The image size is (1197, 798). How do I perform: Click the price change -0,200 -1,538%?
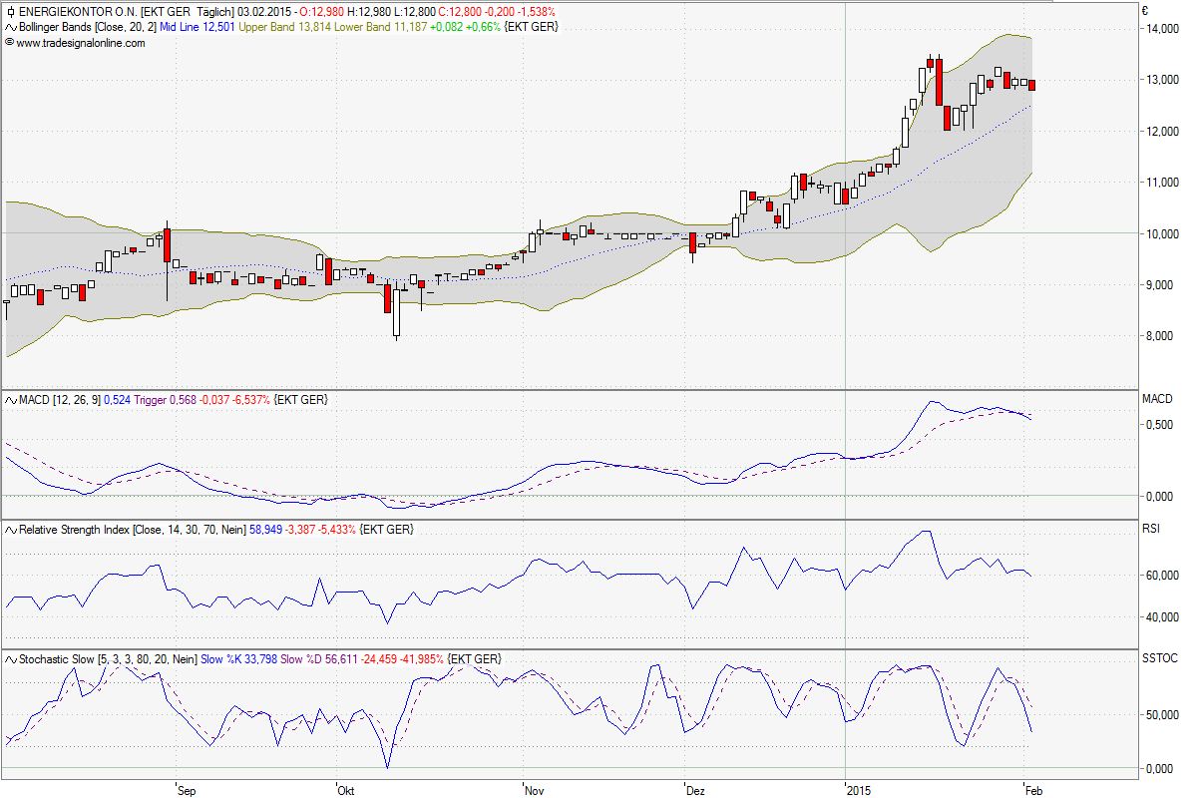[x=522, y=12]
